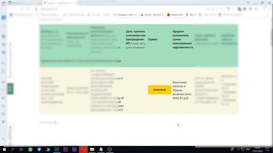
Task: Open File Explorer from the taskbar
Action: [92, 149]
